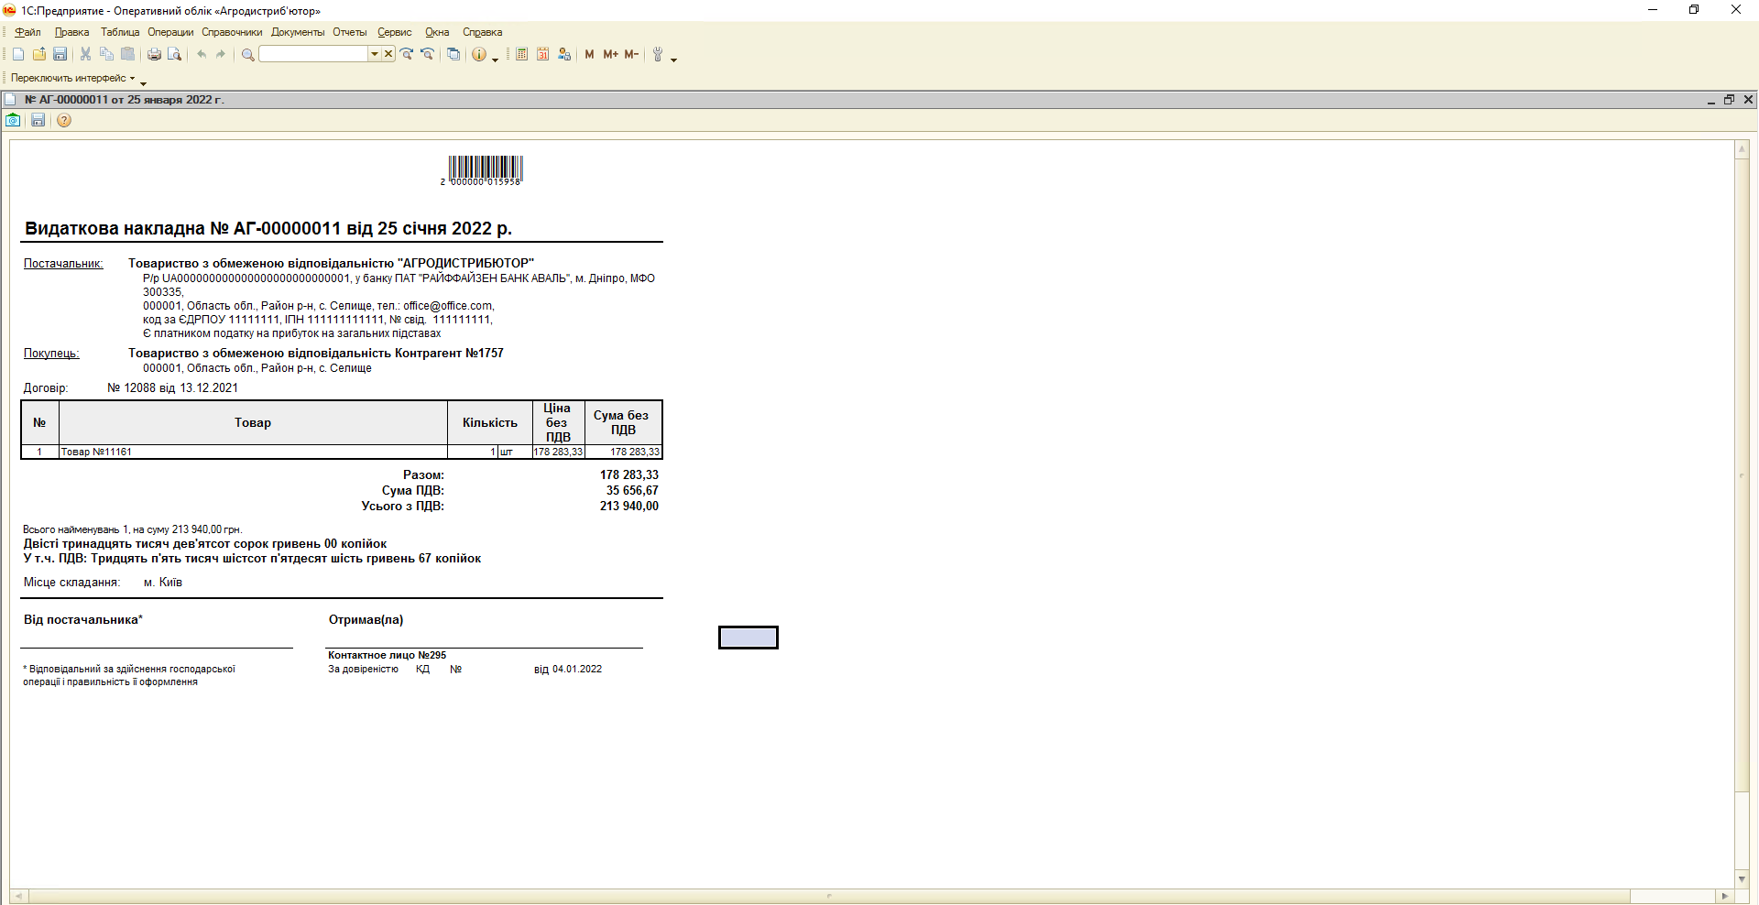Image resolution: width=1759 pixels, height=905 pixels.
Task: Click the Cut scissors icon
Action: 85,55
